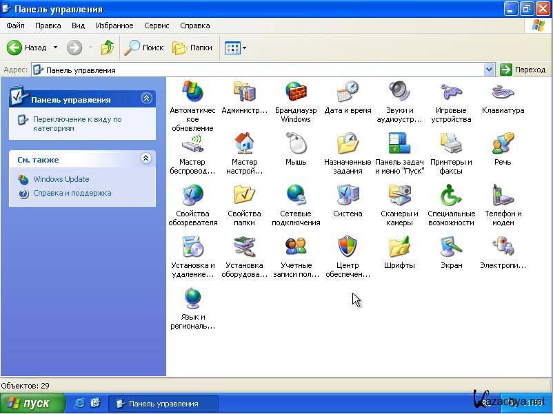Expand the address bar dropdown arrow
The image size is (553, 414).
point(489,70)
